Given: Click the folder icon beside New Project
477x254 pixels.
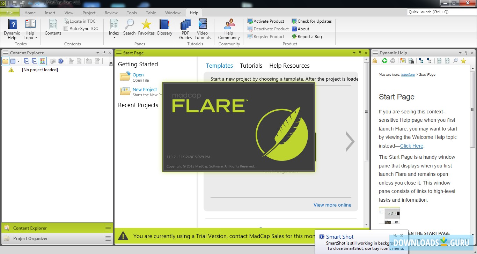Looking at the screenshot, I should click(125, 91).
